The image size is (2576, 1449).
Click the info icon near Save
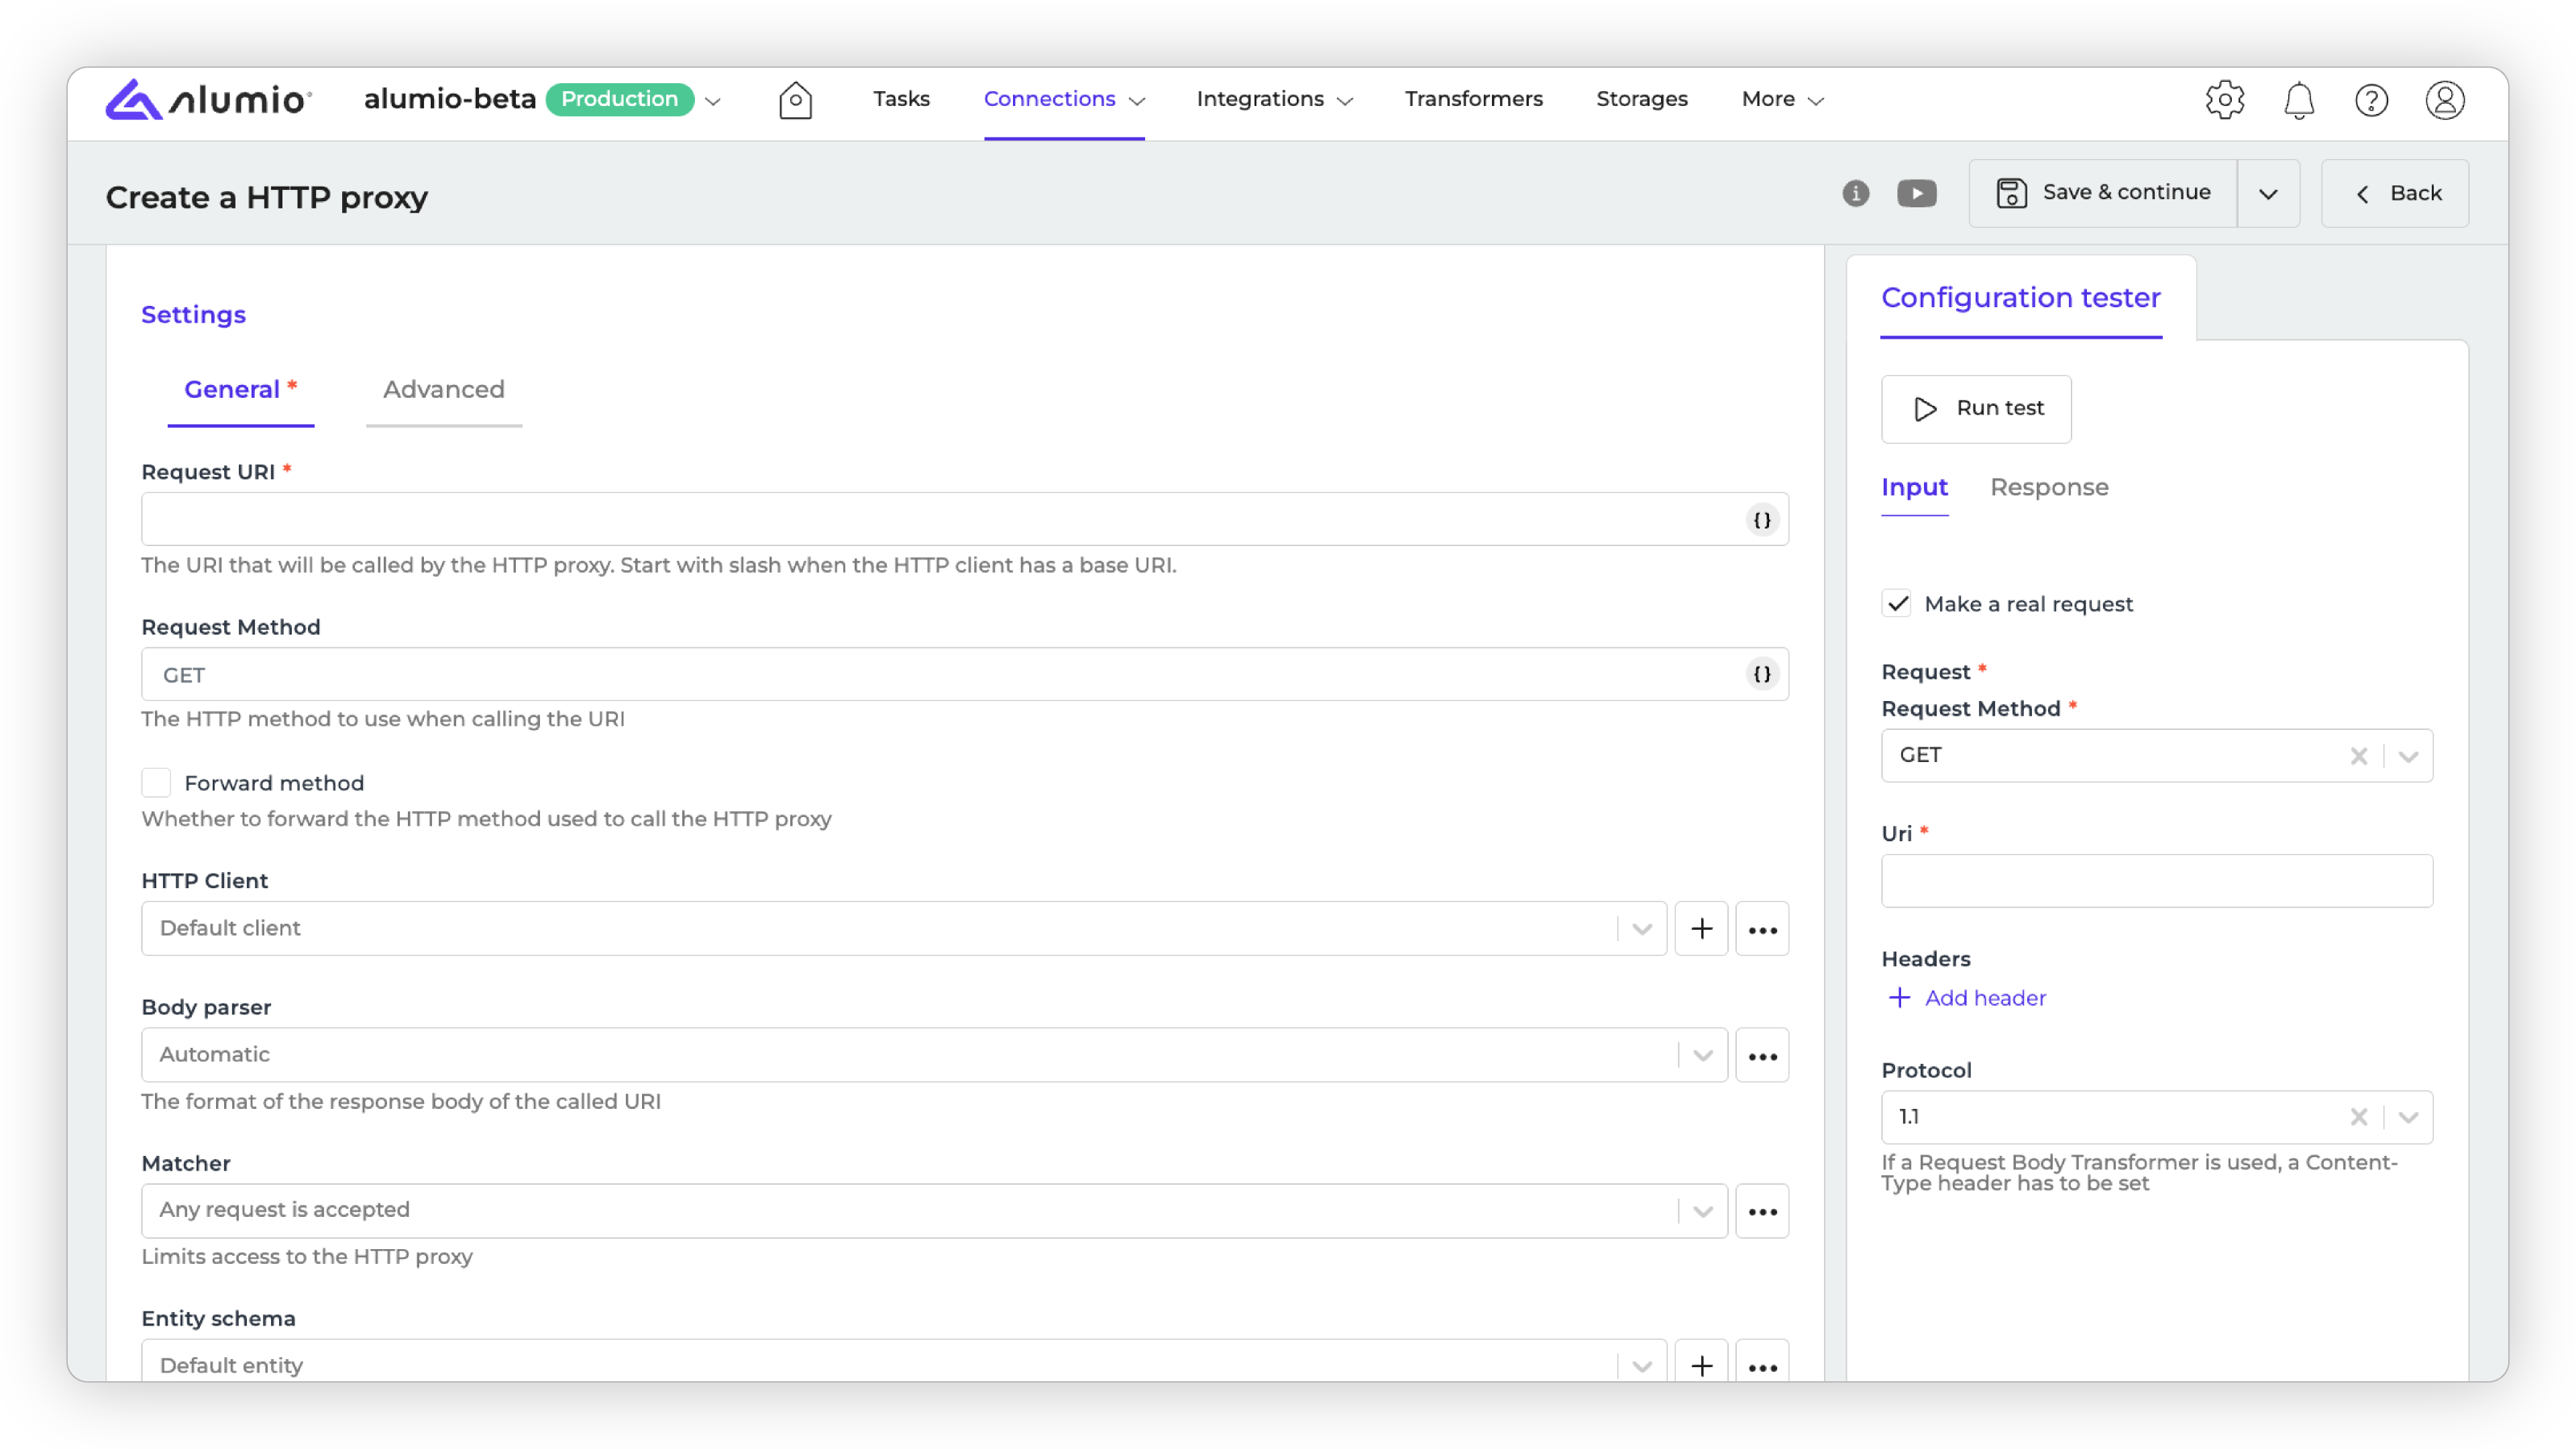coord(1855,193)
